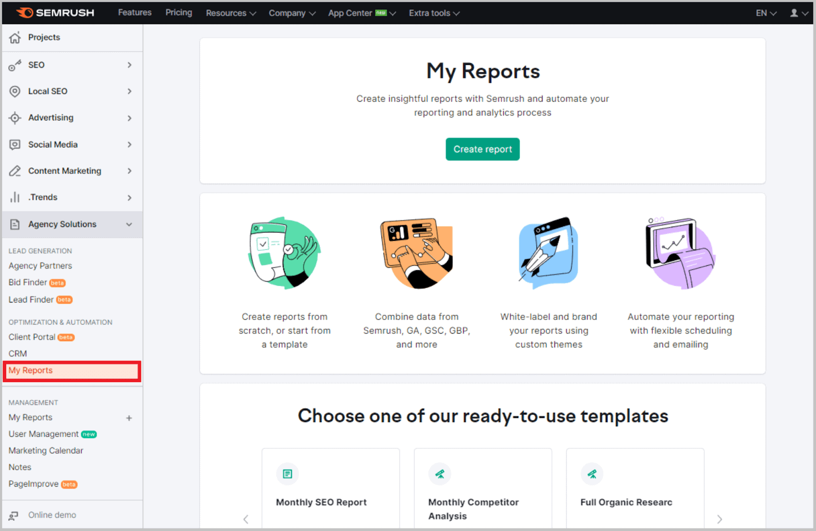Screen dimensions: 816x531
Task: Click the SEO key icon
Action: click(x=15, y=65)
